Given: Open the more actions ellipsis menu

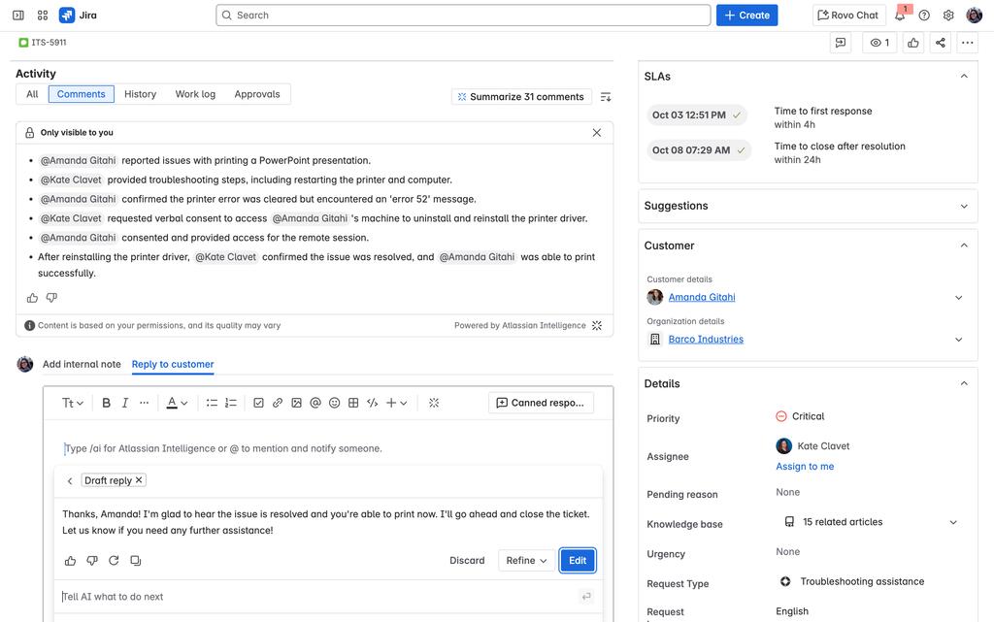Looking at the screenshot, I should click(x=968, y=43).
